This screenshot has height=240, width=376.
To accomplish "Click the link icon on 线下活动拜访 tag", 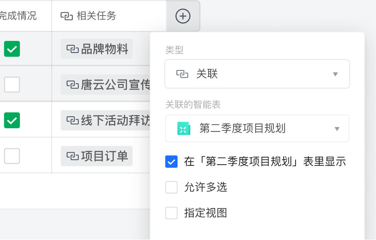I will pyautogui.click(x=72, y=120).
